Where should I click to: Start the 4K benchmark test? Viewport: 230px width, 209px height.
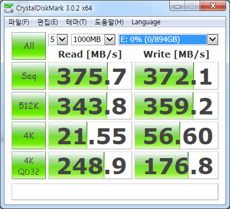click(x=29, y=135)
